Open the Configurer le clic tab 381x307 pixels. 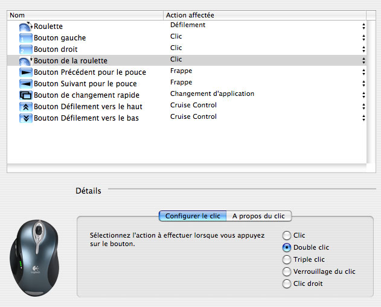click(x=193, y=216)
